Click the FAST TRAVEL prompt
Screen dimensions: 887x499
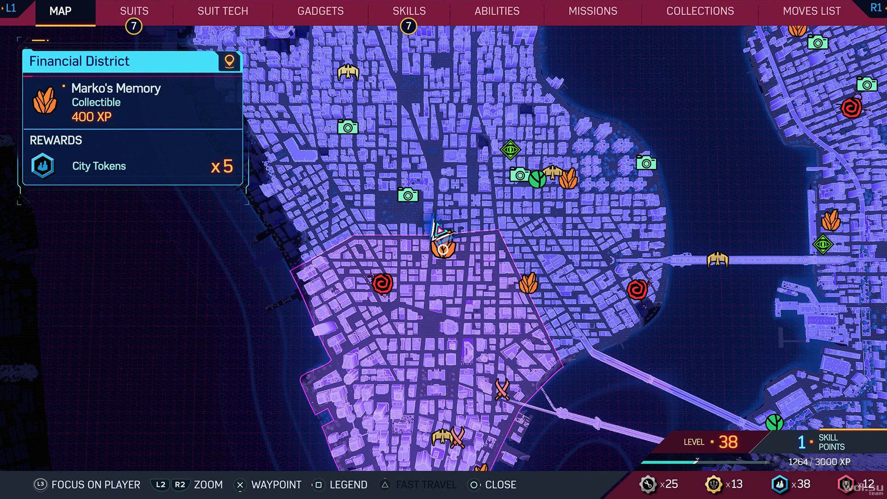pos(418,485)
